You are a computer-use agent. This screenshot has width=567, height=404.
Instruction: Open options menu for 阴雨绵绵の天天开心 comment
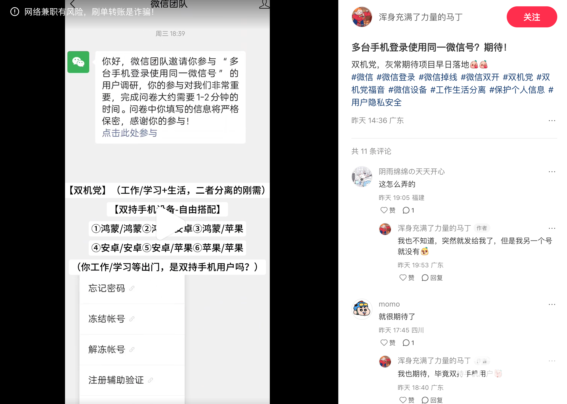[552, 172]
